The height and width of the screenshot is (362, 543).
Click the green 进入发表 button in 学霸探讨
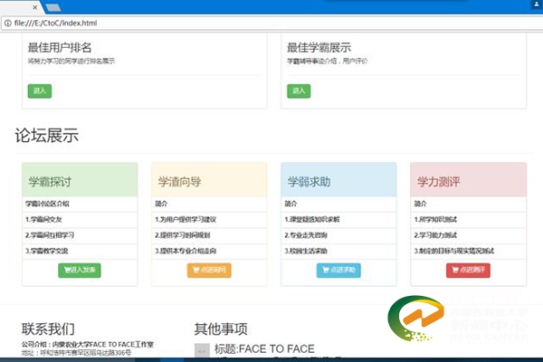pyautogui.click(x=80, y=270)
